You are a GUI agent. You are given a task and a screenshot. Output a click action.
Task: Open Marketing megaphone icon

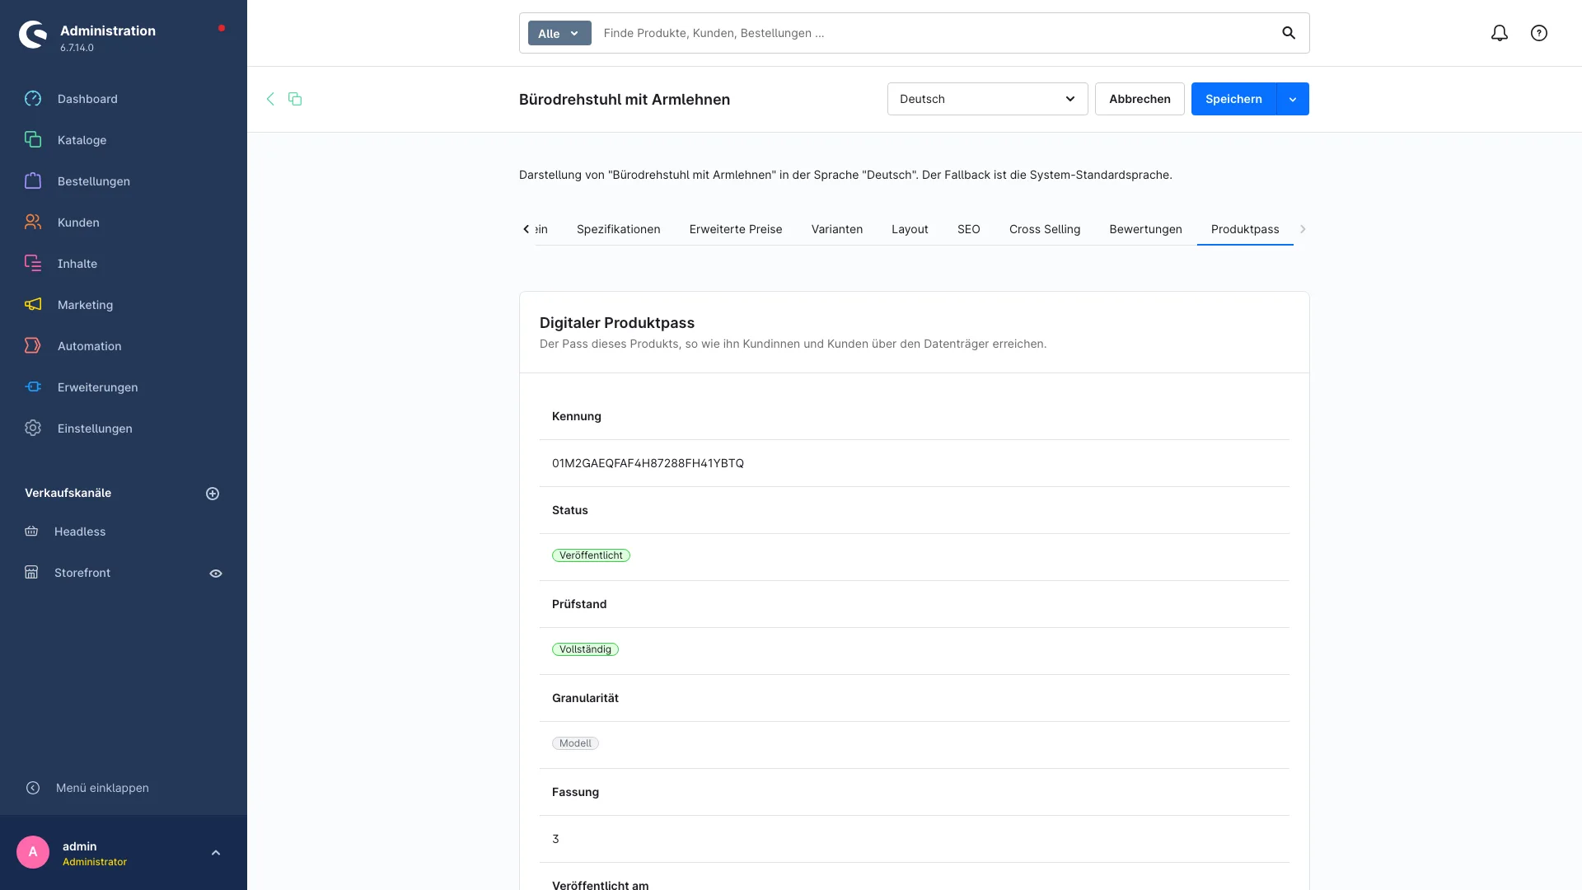(x=33, y=305)
